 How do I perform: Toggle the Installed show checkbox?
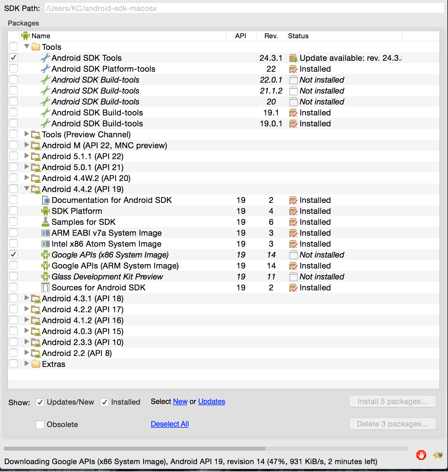point(105,402)
